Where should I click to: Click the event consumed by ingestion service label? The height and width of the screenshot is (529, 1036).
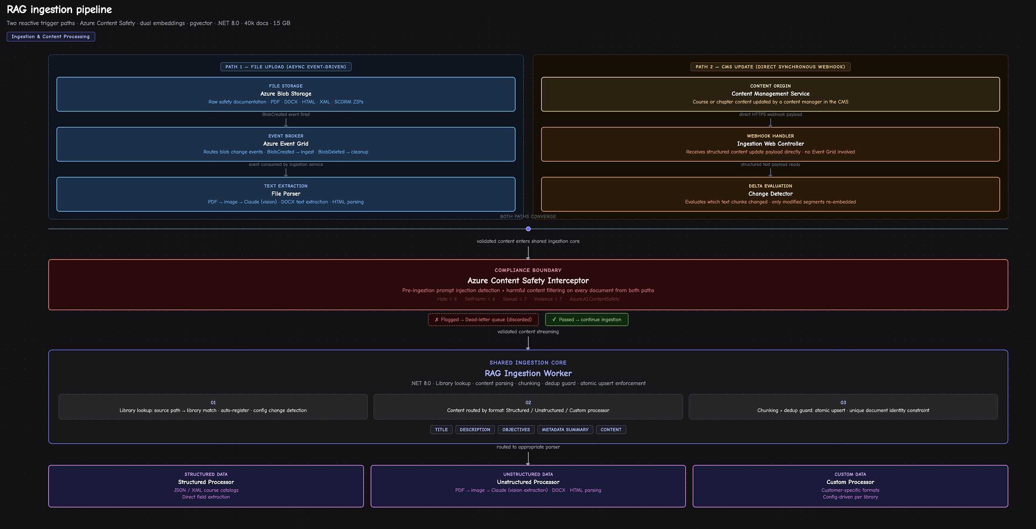(286, 164)
